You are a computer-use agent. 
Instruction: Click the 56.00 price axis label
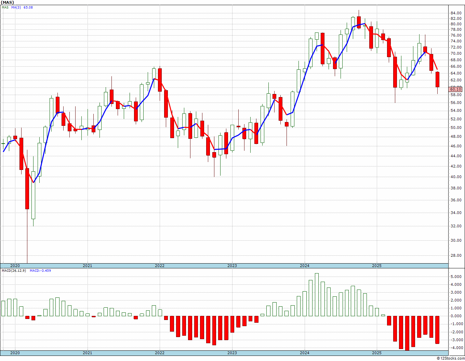coord(456,103)
